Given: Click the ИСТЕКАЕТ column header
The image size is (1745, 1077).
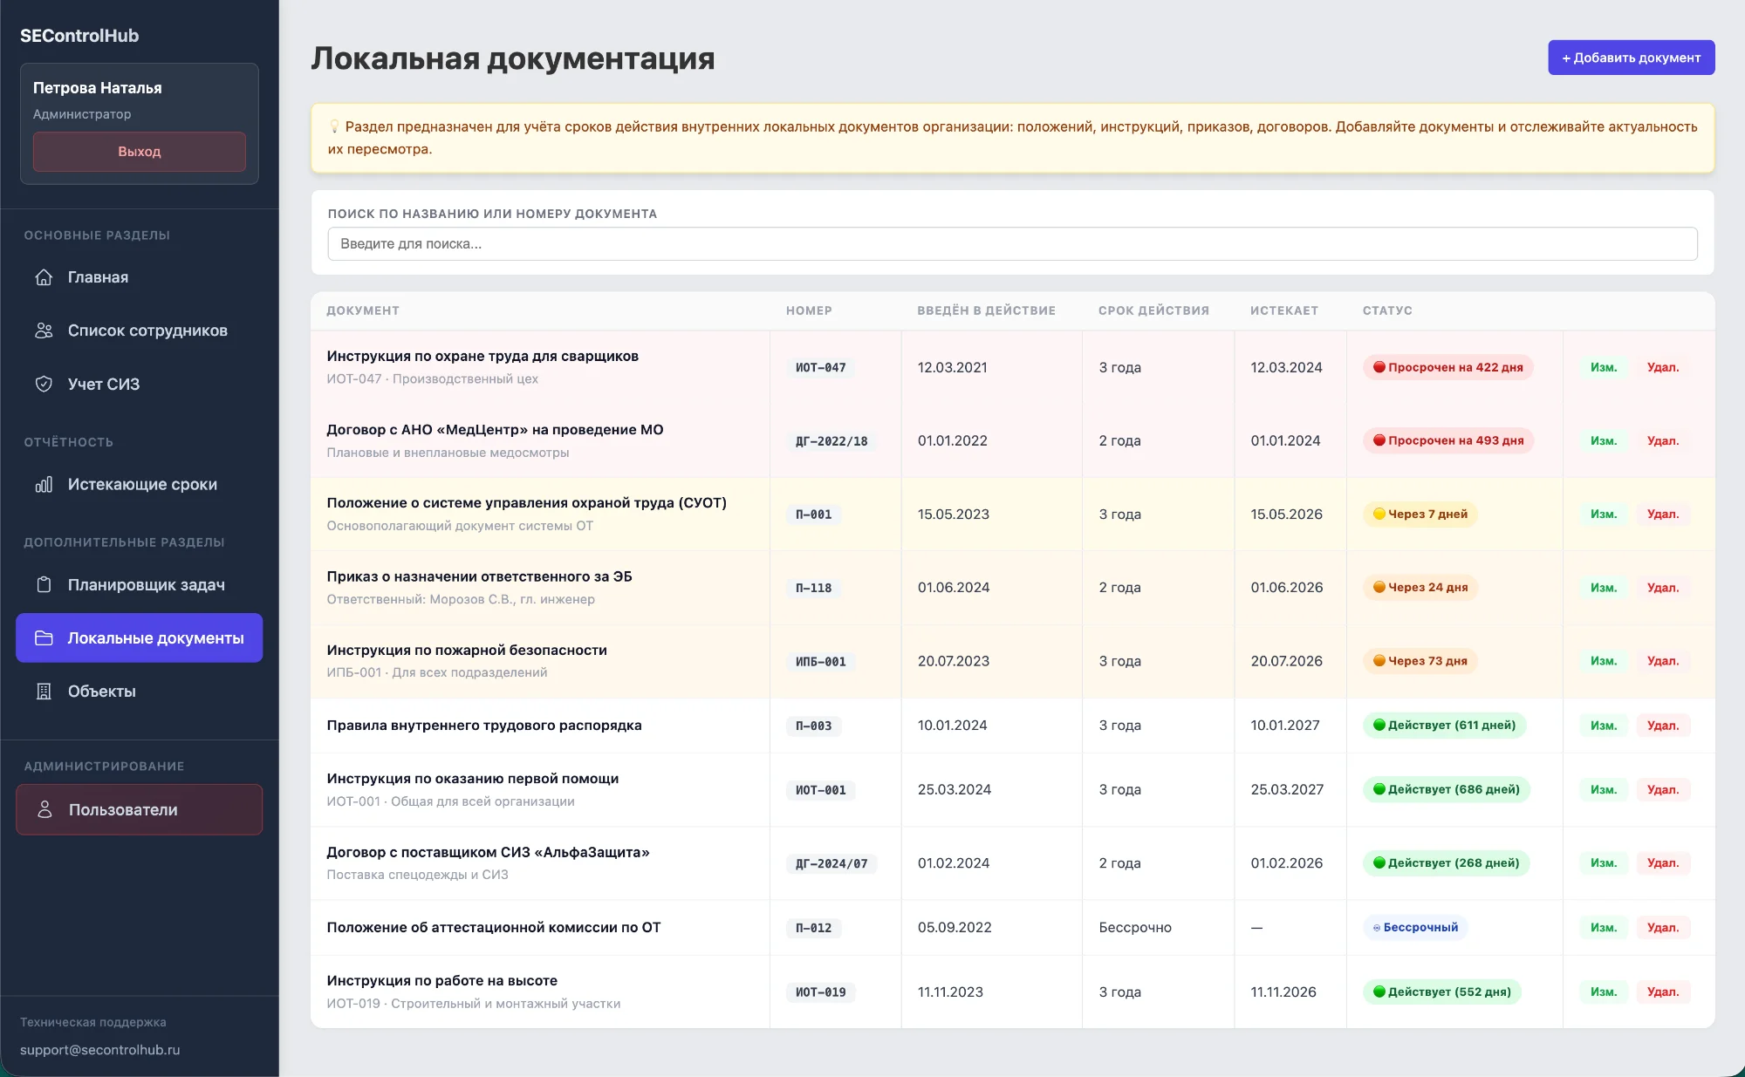Looking at the screenshot, I should [1284, 310].
